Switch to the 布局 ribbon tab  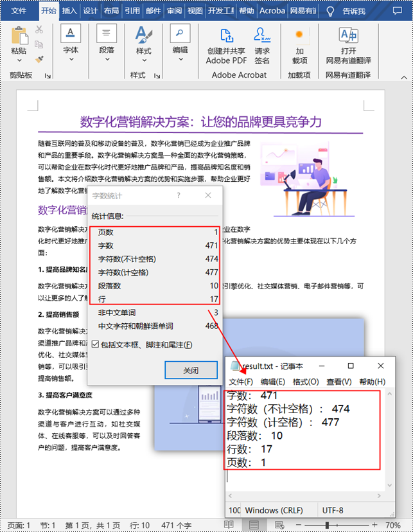(x=112, y=11)
